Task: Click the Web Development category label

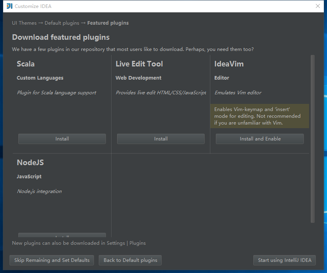Action: [139, 78]
